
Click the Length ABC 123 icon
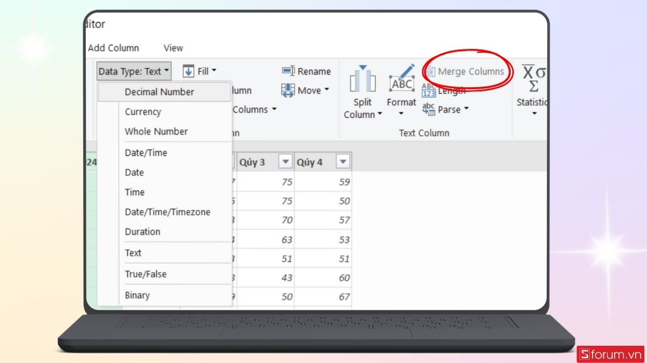pos(429,90)
